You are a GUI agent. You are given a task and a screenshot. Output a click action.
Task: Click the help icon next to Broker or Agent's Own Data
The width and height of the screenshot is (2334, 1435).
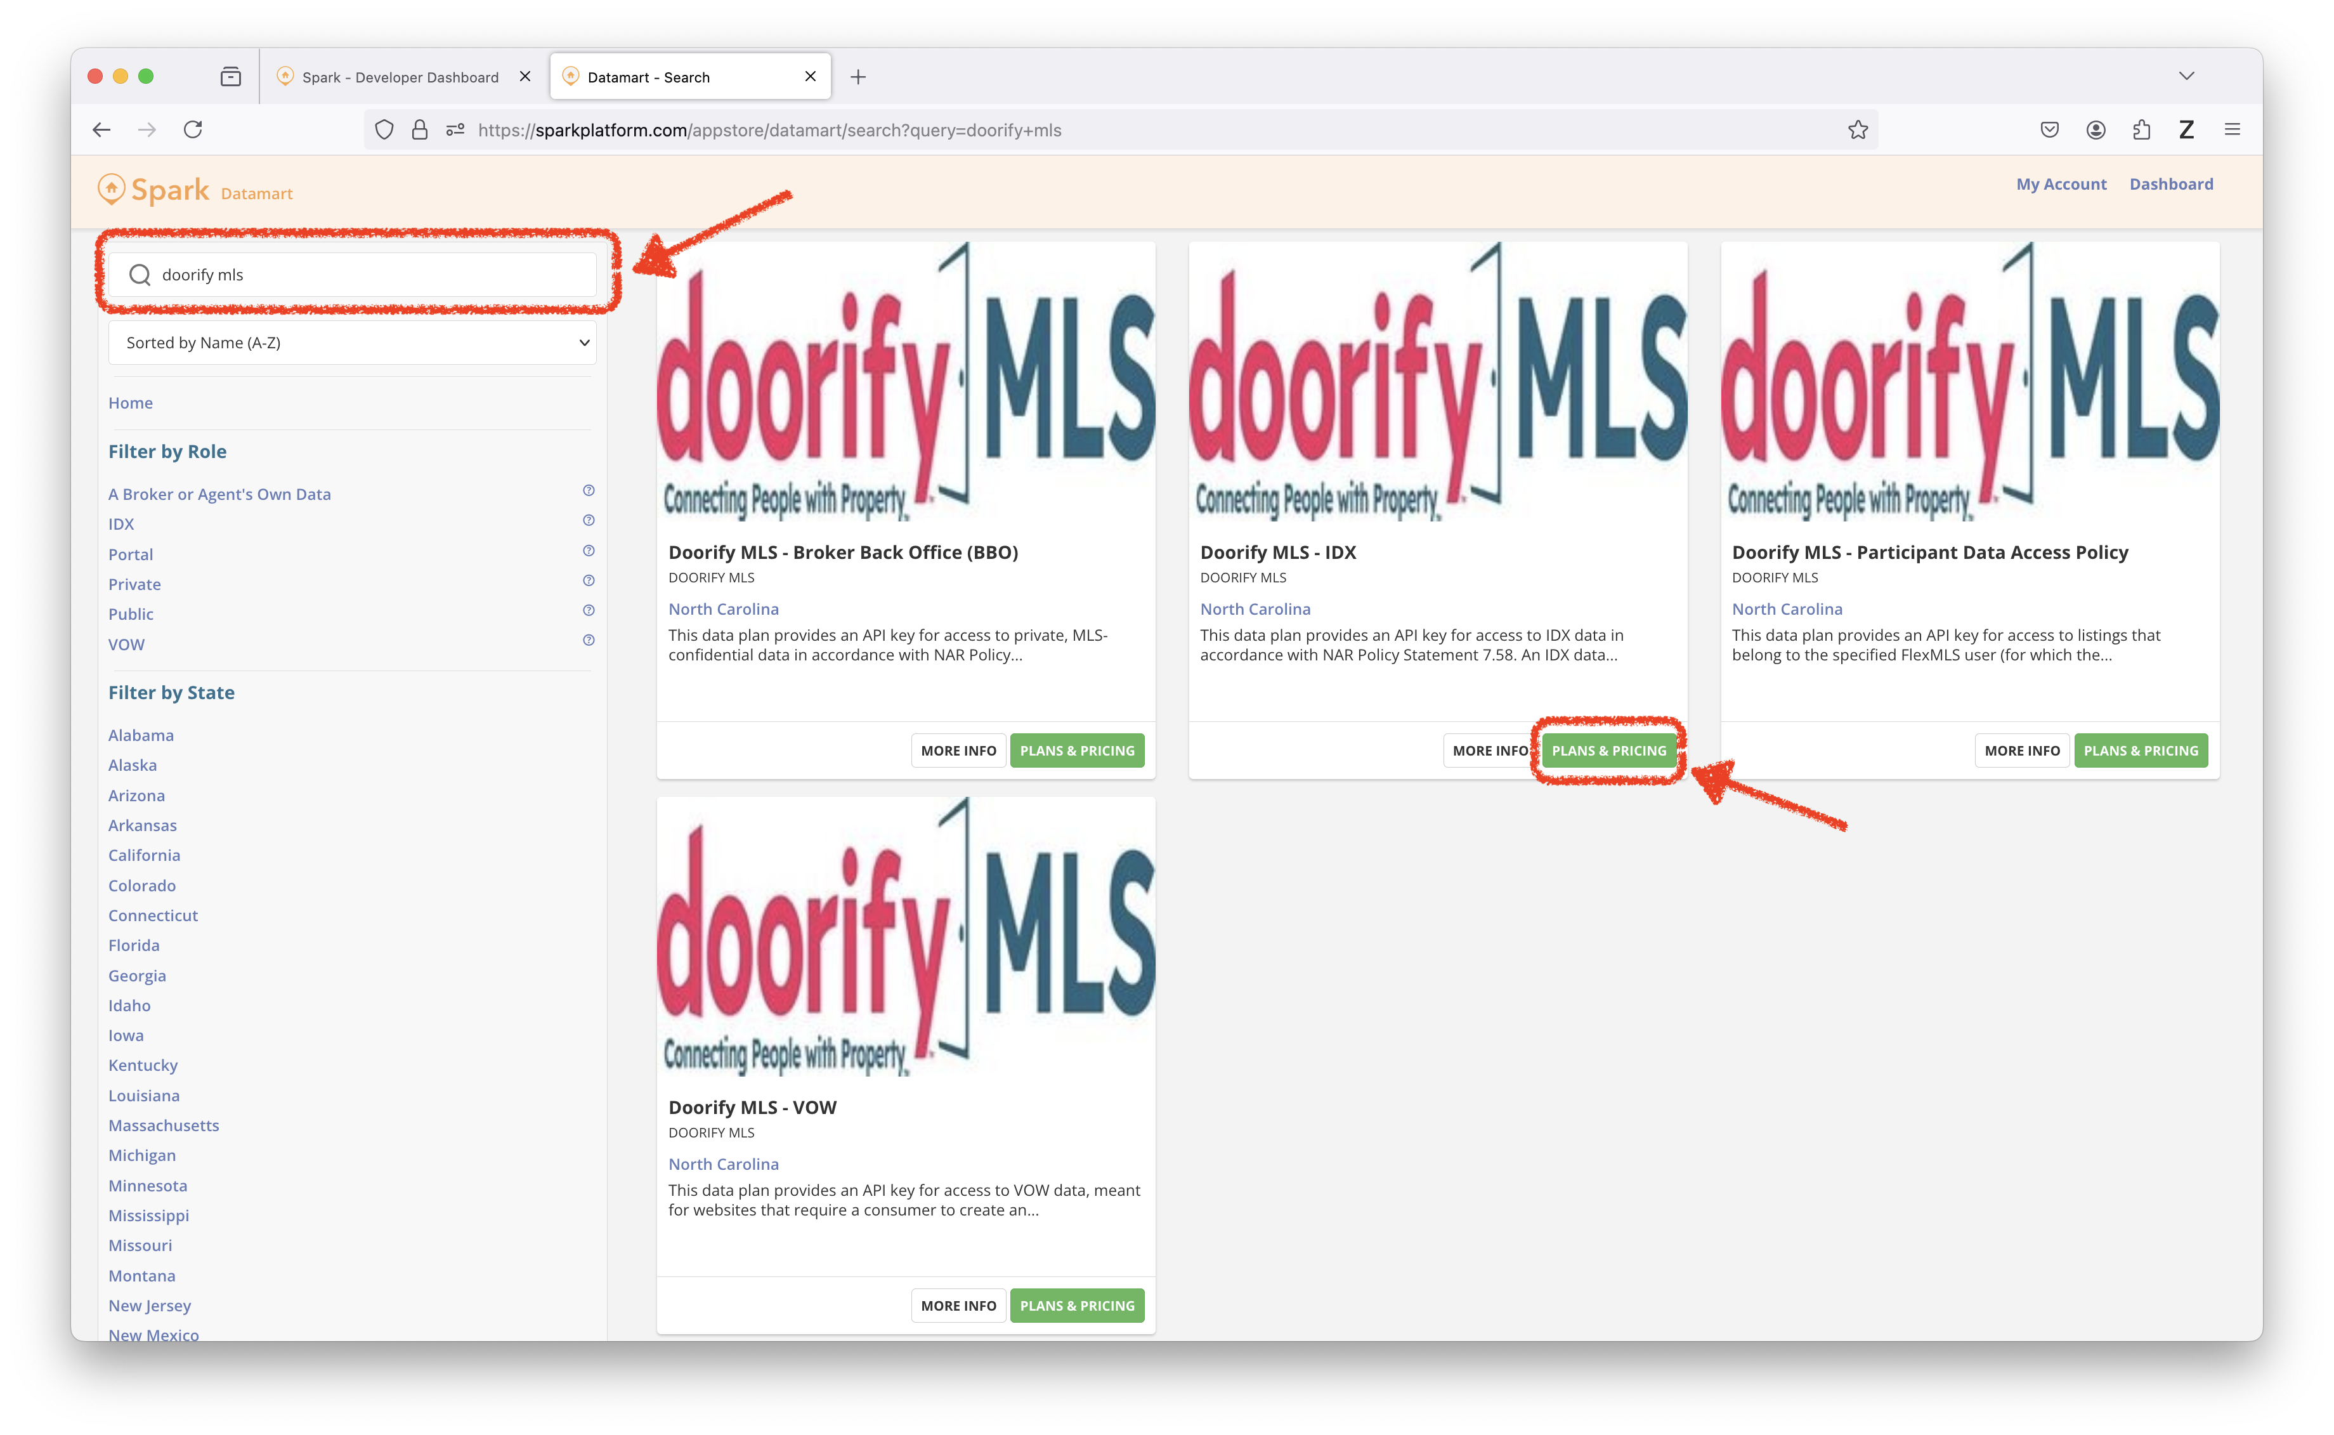[x=588, y=490]
